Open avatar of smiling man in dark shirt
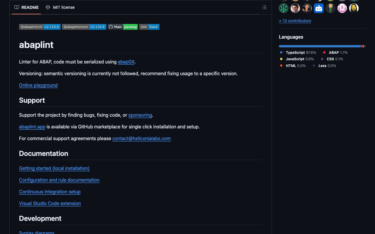The image size is (375, 234). 307,8
